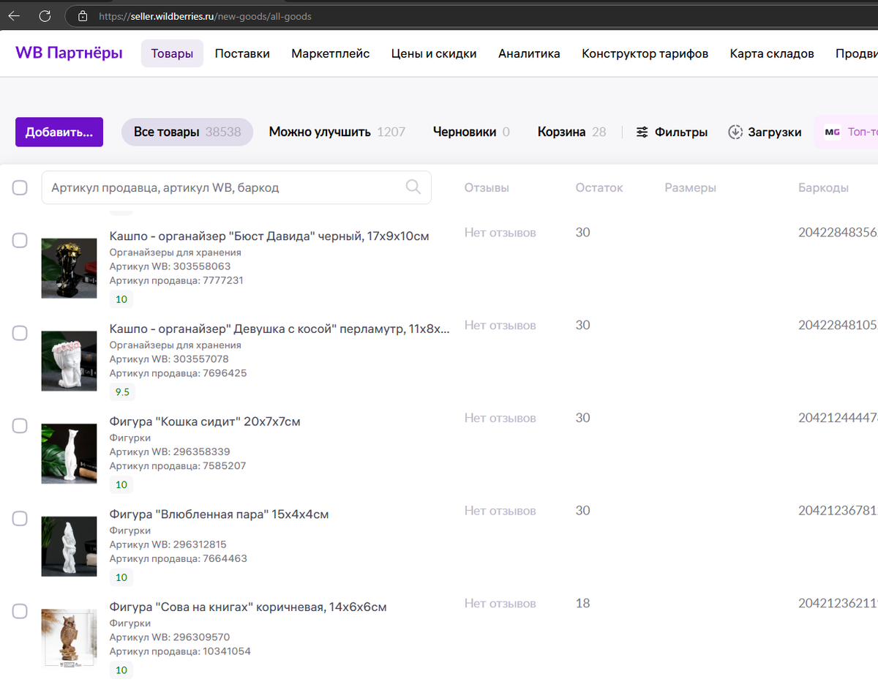The height and width of the screenshot is (682, 878).
Task: Open the Корзина 28 tab
Action: click(571, 132)
